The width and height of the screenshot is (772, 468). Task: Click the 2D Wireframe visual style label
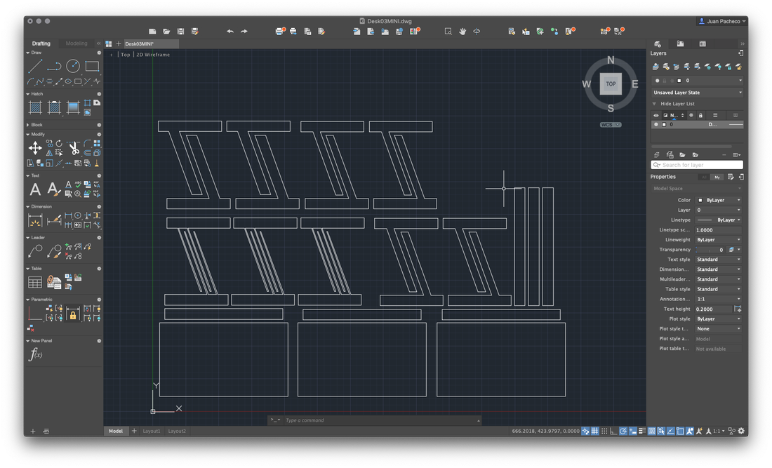coord(153,55)
